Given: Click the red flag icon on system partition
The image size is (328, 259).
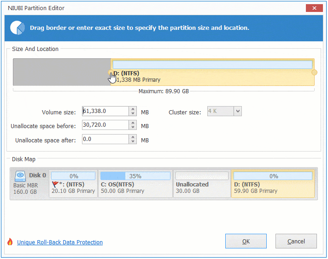Looking at the screenshot, I should point(55,184).
